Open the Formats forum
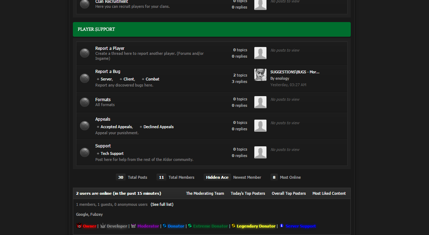 103,100
